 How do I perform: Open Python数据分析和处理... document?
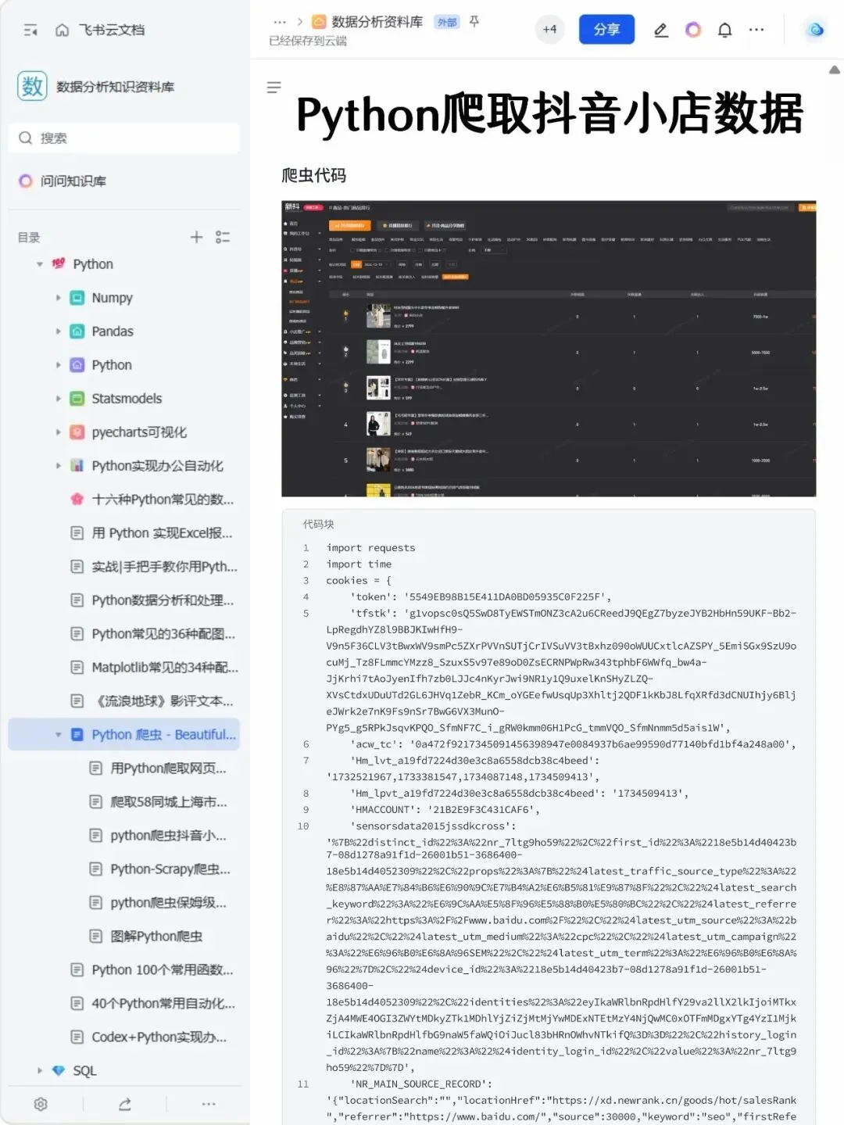(x=163, y=600)
